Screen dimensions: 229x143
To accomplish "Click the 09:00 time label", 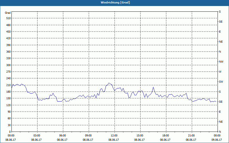I will tap(88, 136).
